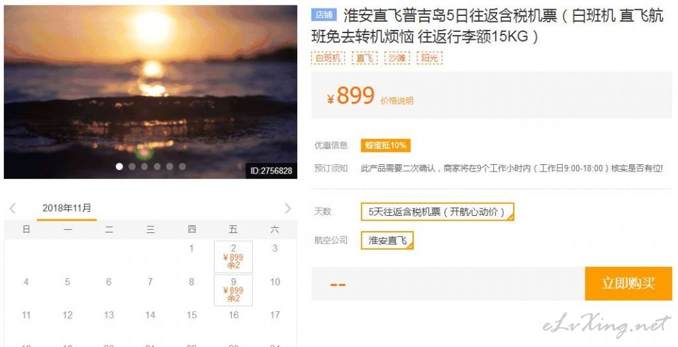
Task: Click calendar date 4
Action: (x=26, y=282)
